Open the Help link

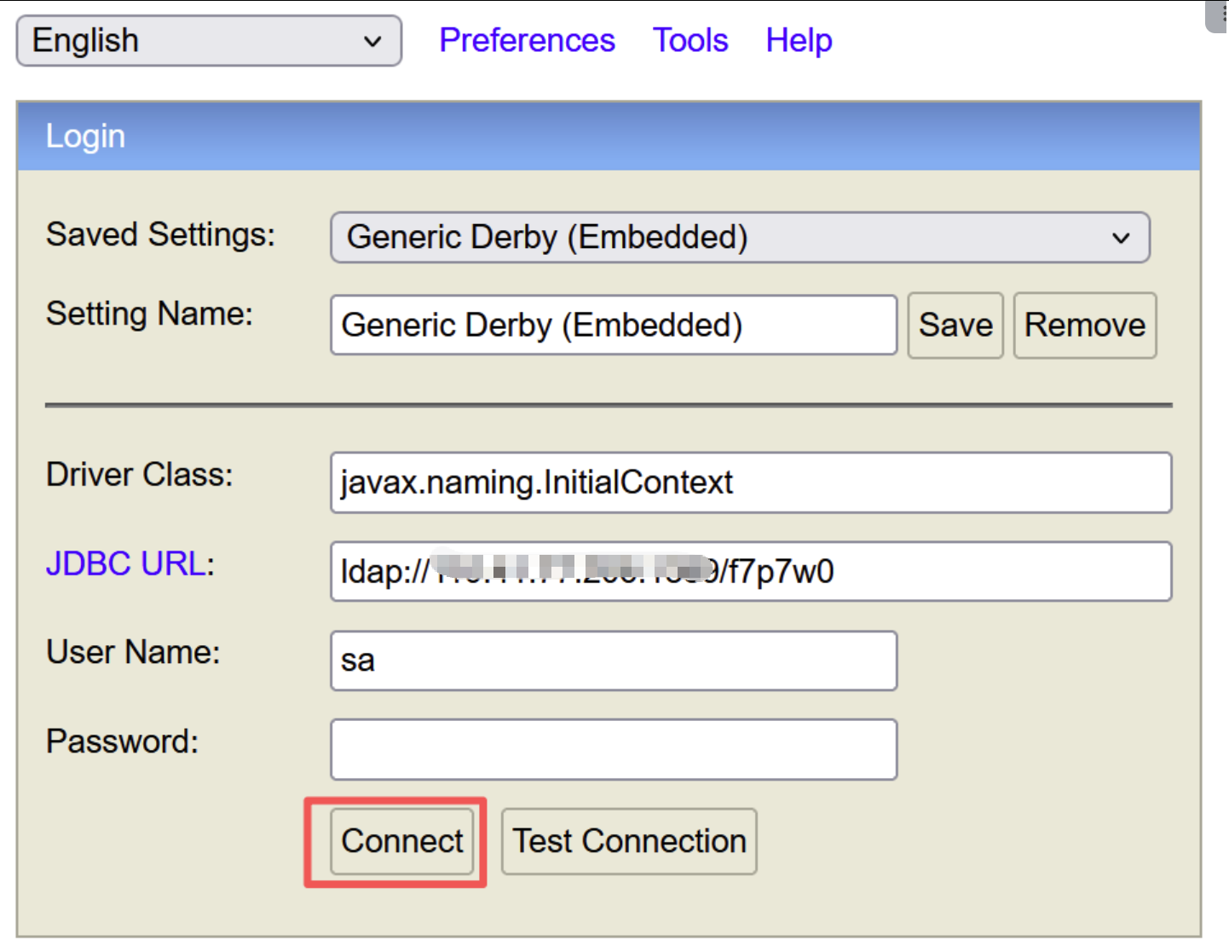click(x=799, y=40)
